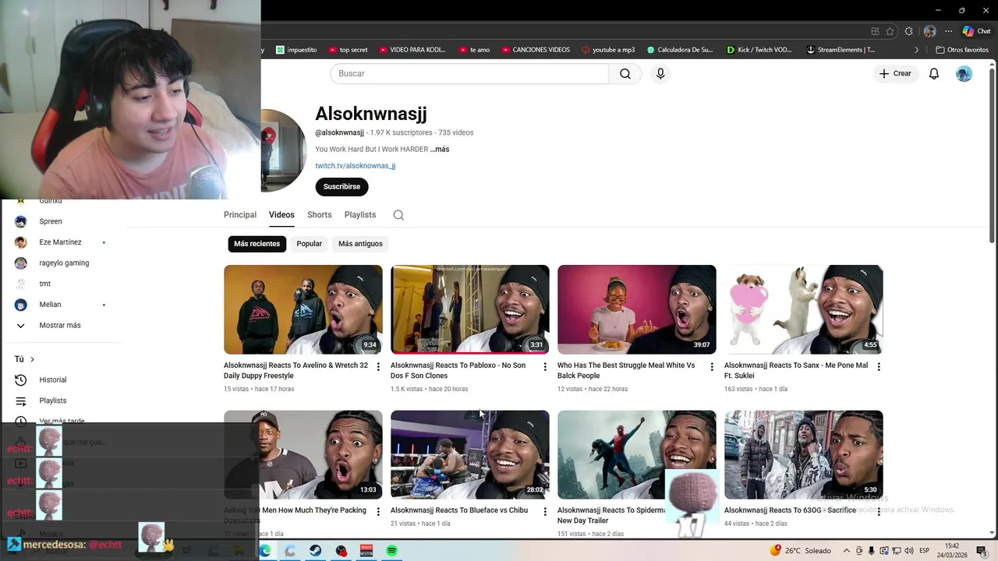Open the YouTube notifications bell
998x561 pixels.
point(934,73)
